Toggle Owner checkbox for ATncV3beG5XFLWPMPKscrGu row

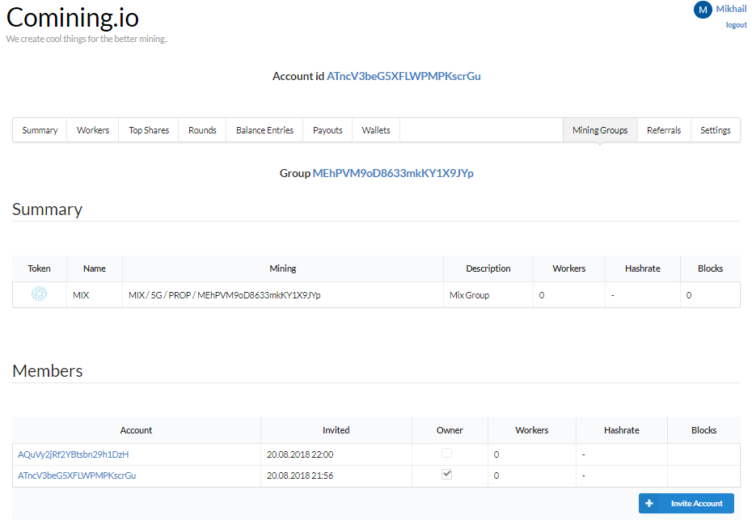(x=446, y=474)
